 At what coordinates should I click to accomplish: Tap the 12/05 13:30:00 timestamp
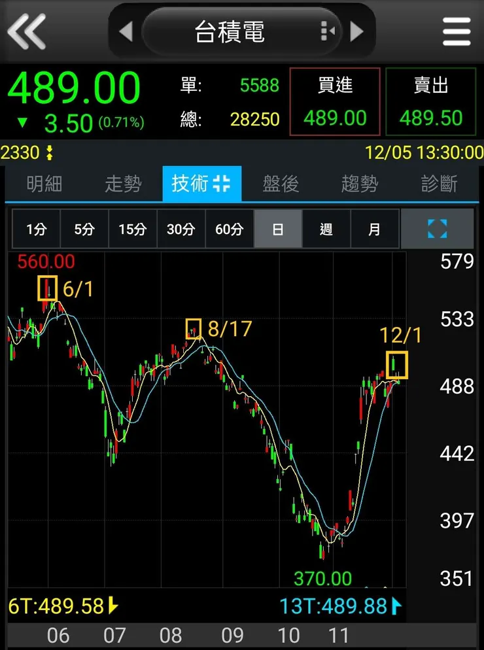[424, 152]
